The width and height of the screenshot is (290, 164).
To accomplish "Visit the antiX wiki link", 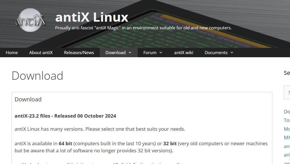I will (x=184, y=52).
